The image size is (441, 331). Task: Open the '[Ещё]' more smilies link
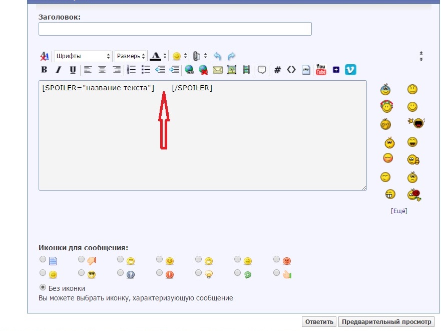(399, 211)
